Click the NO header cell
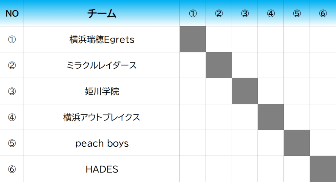Image resolution: width=336 pixels, height=182 pixels. tap(12, 13)
